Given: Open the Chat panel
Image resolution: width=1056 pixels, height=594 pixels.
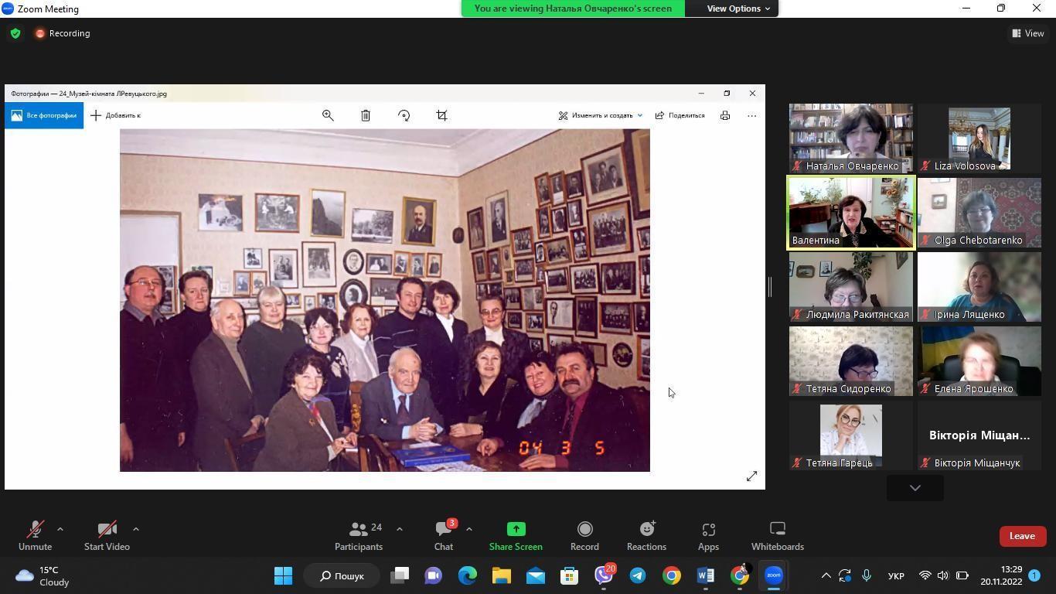Looking at the screenshot, I should [443, 535].
